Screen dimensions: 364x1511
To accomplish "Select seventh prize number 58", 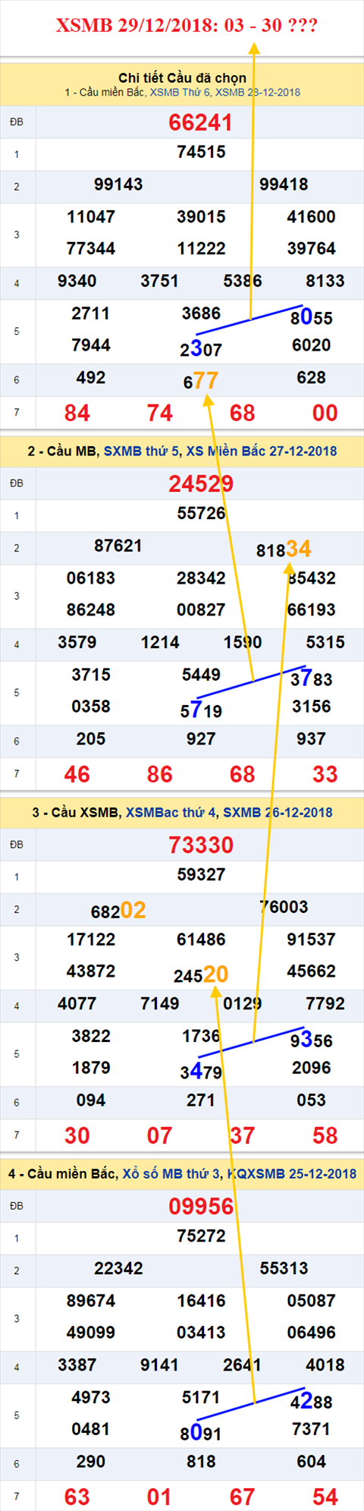I will point(325,1135).
